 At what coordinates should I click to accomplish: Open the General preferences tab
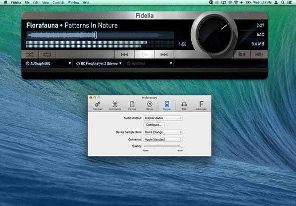point(98,106)
